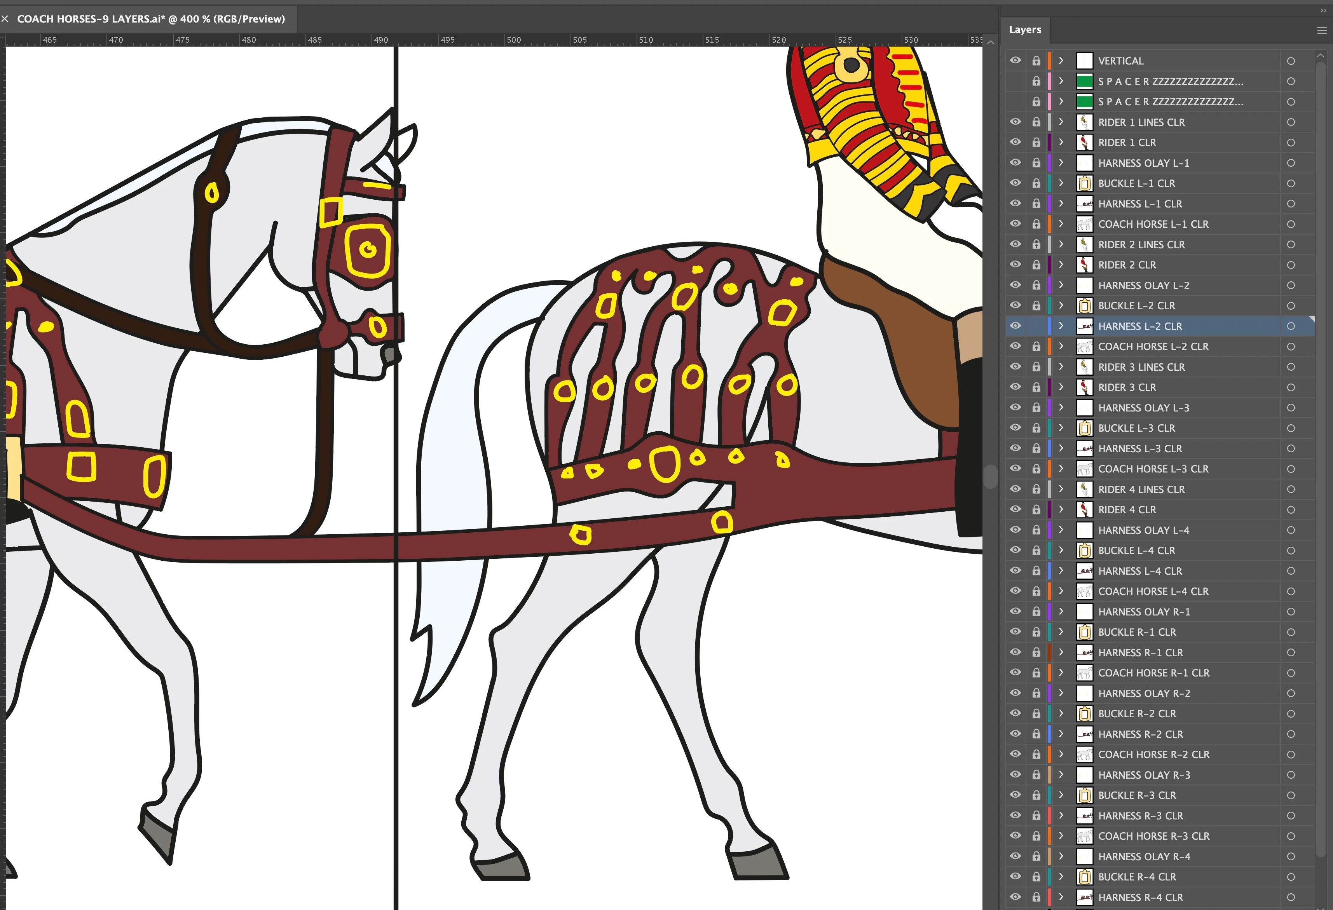The height and width of the screenshot is (910, 1333).
Task: Unlock the COACH HORSE L-2 CLR layer
Action: (1036, 347)
